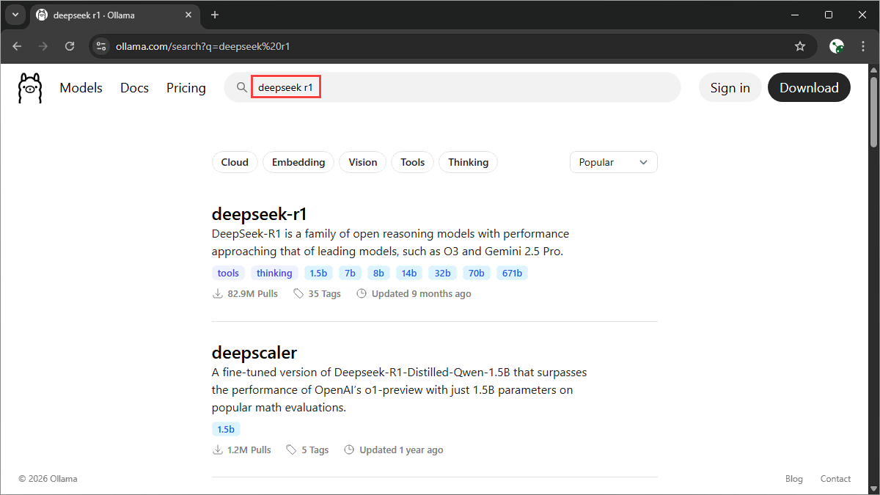880x495 pixels.
Task: Click Updated 9 months ago text
Action: point(421,293)
